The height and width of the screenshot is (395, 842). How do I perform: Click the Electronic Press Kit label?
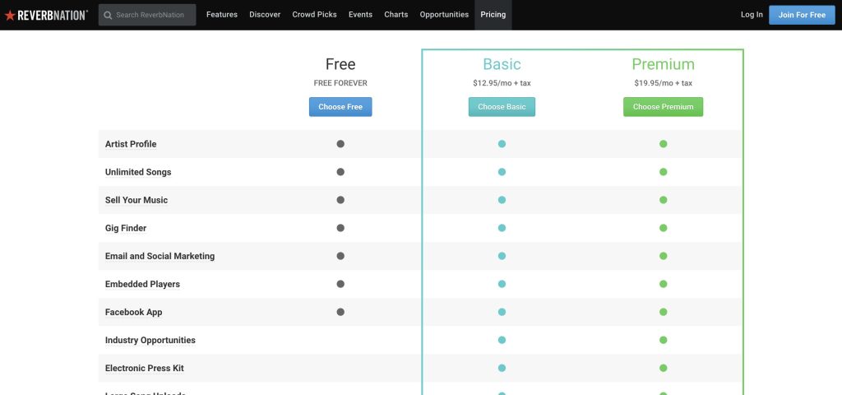click(145, 368)
